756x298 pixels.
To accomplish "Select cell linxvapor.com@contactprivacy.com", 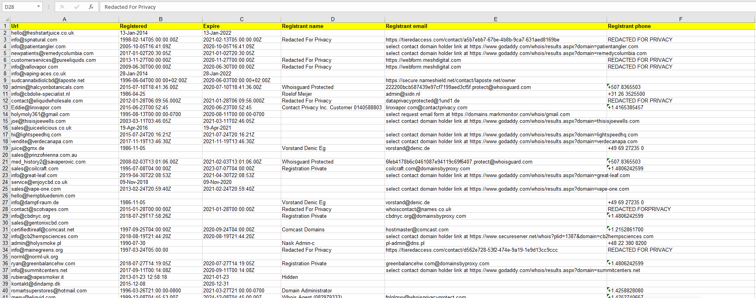I will pos(496,107).
